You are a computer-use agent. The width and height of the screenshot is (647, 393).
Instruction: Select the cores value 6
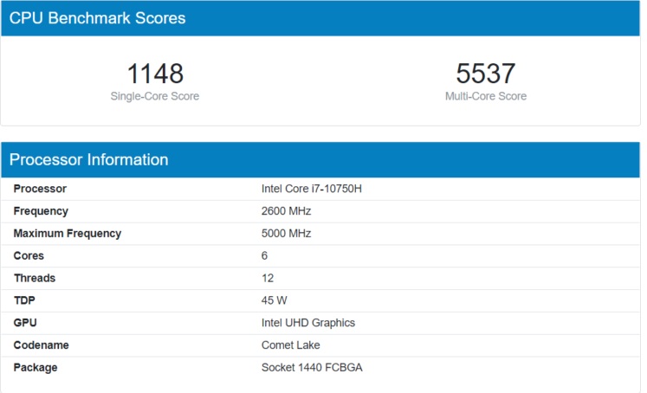point(264,255)
